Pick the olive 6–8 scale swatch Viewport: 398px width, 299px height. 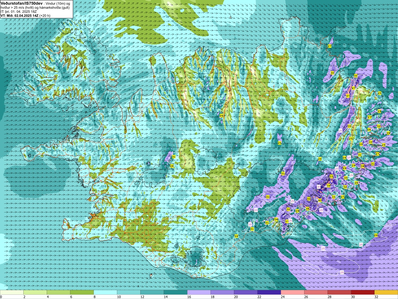pyautogui.click(x=82, y=292)
